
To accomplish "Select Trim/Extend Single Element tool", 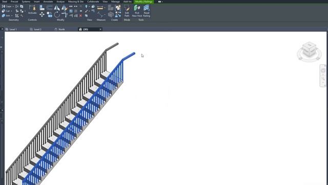I will tap(71, 16).
